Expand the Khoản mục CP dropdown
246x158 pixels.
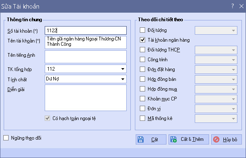pos(216,99)
